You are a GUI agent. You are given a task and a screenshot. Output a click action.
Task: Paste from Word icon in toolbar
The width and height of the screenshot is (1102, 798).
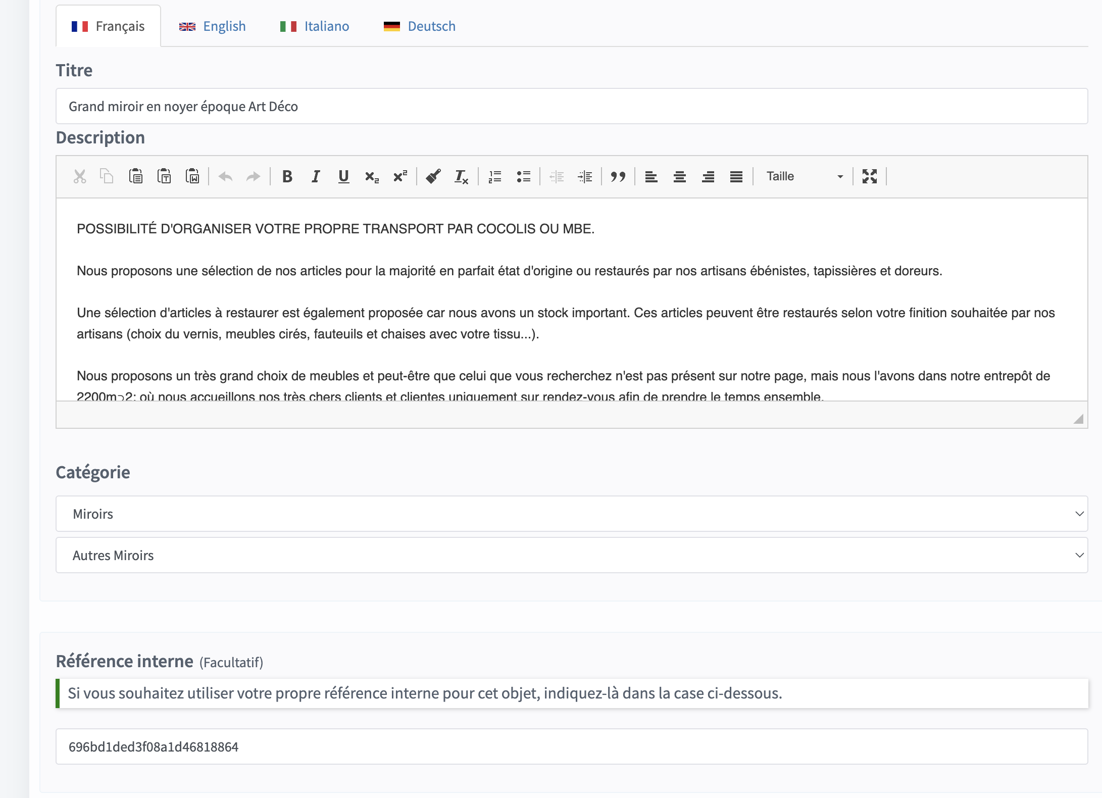pyautogui.click(x=192, y=176)
